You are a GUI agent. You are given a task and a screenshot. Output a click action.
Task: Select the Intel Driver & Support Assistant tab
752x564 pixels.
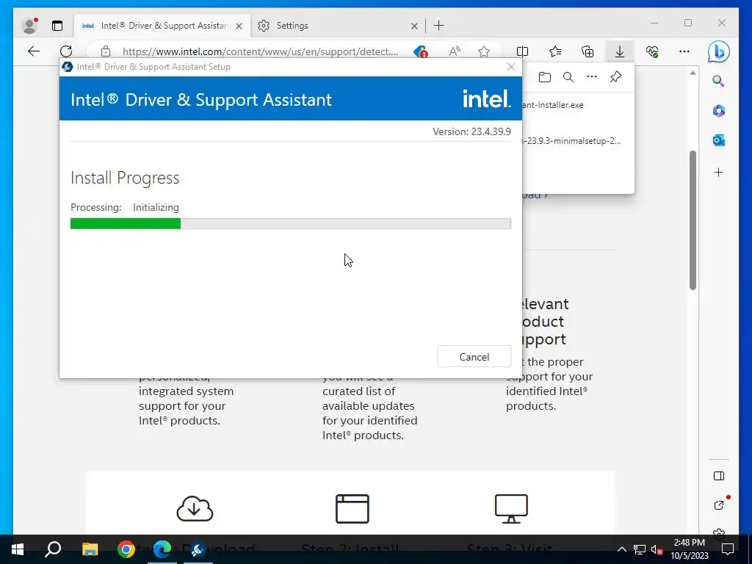(x=163, y=26)
